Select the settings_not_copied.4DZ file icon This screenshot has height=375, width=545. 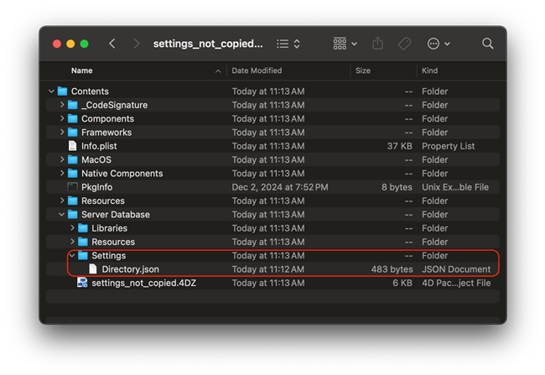[82, 283]
